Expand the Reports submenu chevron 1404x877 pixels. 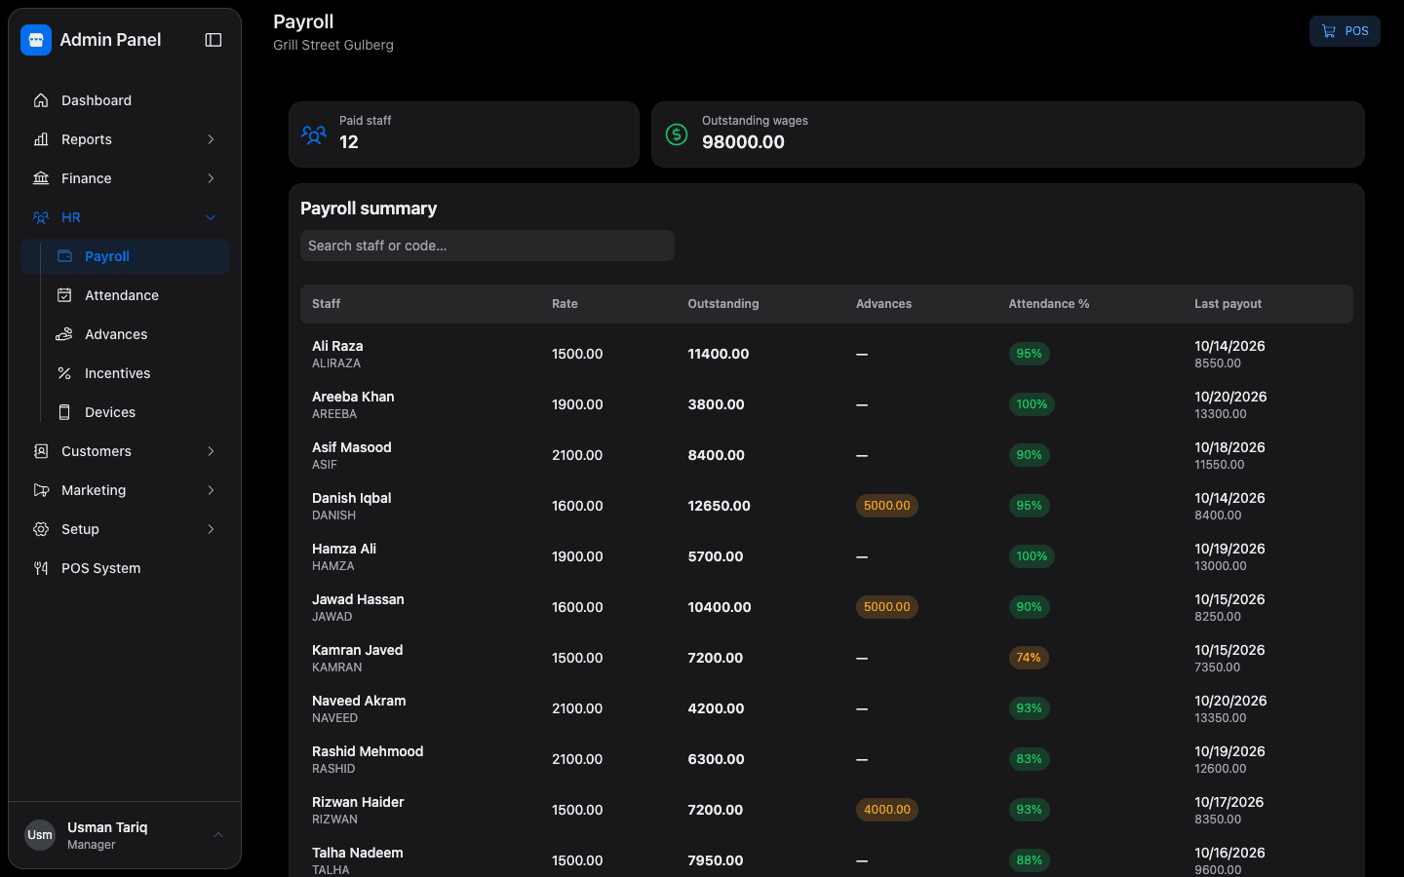(211, 139)
